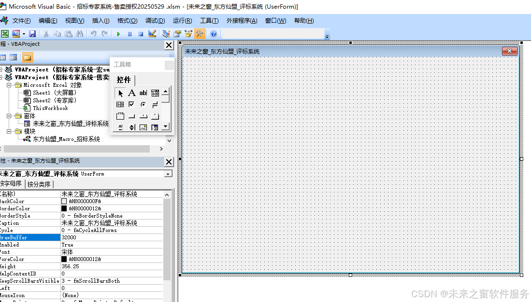Select the SpinButton control in toolbox
This screenshot has height=302, width=531.
pyautogui.click(x=132, y=127)
